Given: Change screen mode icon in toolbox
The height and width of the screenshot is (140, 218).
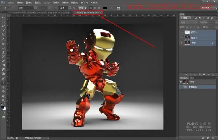Looking at the screenshot, I should 3,117.
